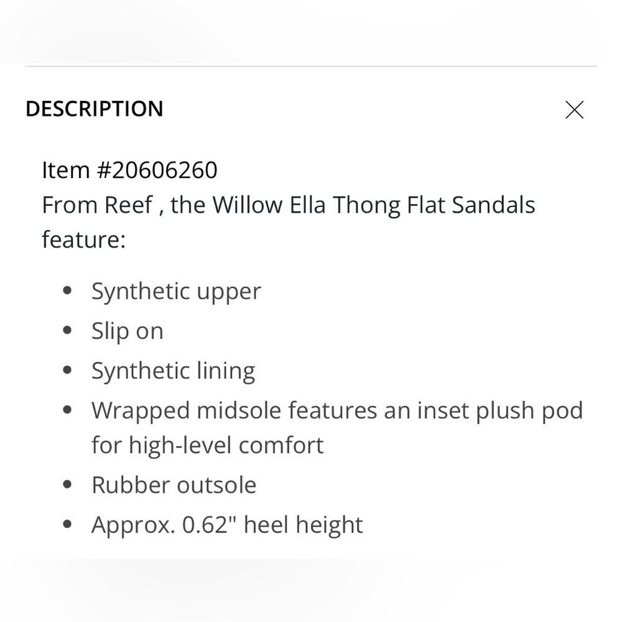Close the DESCRIPTION panel with the X icon
Viewport: 622px width, 622px height.
(574, 109)
